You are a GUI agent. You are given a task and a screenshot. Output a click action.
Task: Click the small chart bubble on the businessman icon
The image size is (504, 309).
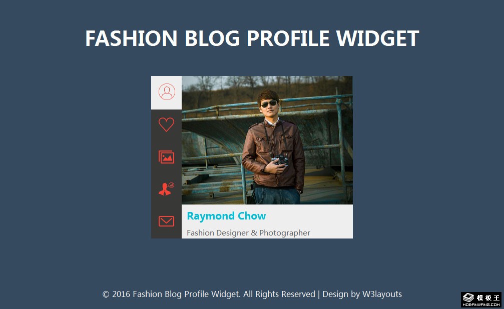point(172,185)
